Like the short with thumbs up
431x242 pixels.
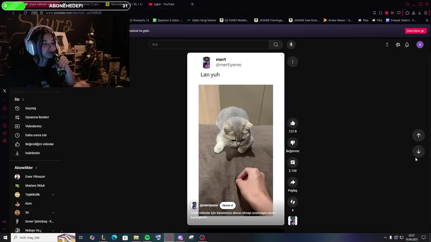click(x=293, y=123)
